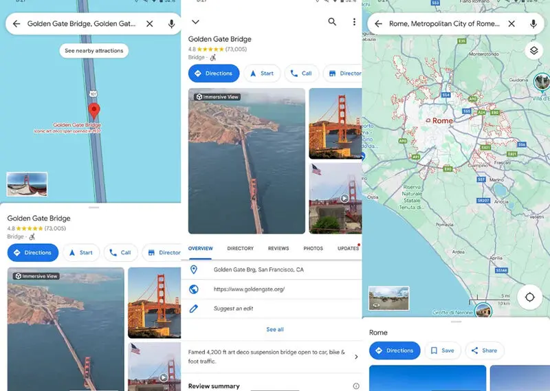Image resolution: width=550 pixels, height=391 pixels.
Task: Tap back arrow in Rome search bar
Action: (379, 24)
